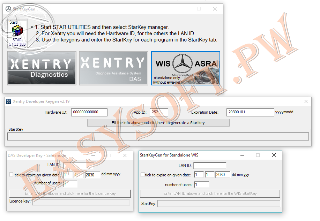Close the StartKeyGen for Standalone WIS window

[274, 155]
